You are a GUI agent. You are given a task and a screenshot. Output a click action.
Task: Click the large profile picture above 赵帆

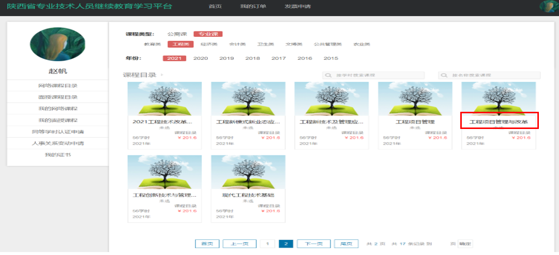pos(57,44)
